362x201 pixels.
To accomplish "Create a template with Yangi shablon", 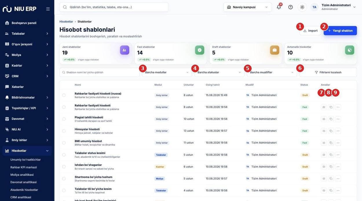I will [x=340, y=31].
